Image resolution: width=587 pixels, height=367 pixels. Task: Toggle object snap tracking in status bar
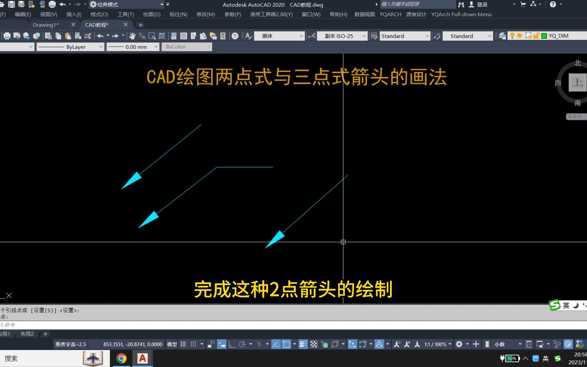tap(276, 344)
